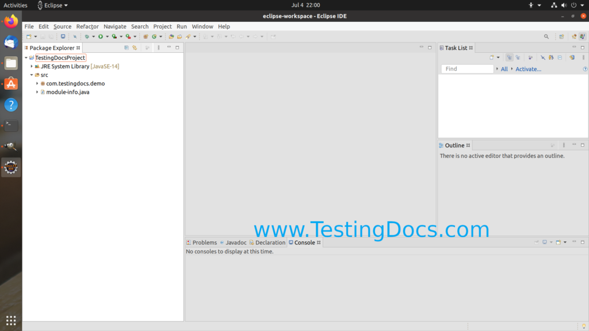
Task: Click the External Tools run icon
Action: tap(128, 36)
